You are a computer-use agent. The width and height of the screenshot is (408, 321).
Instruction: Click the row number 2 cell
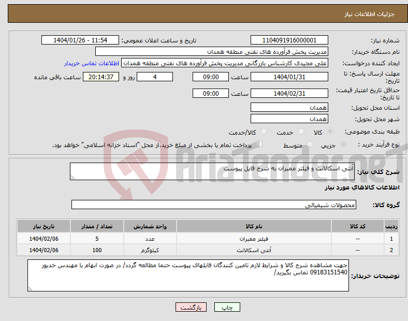pyautogui.click(x=391, y=250)
